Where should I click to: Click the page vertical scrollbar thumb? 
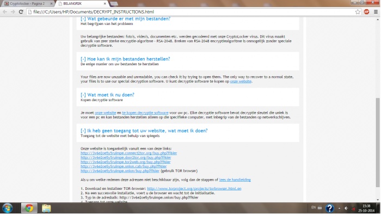click(378, 142)
